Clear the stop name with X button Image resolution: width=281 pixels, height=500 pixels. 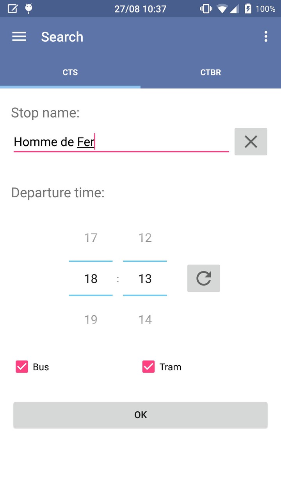(251, 142)
